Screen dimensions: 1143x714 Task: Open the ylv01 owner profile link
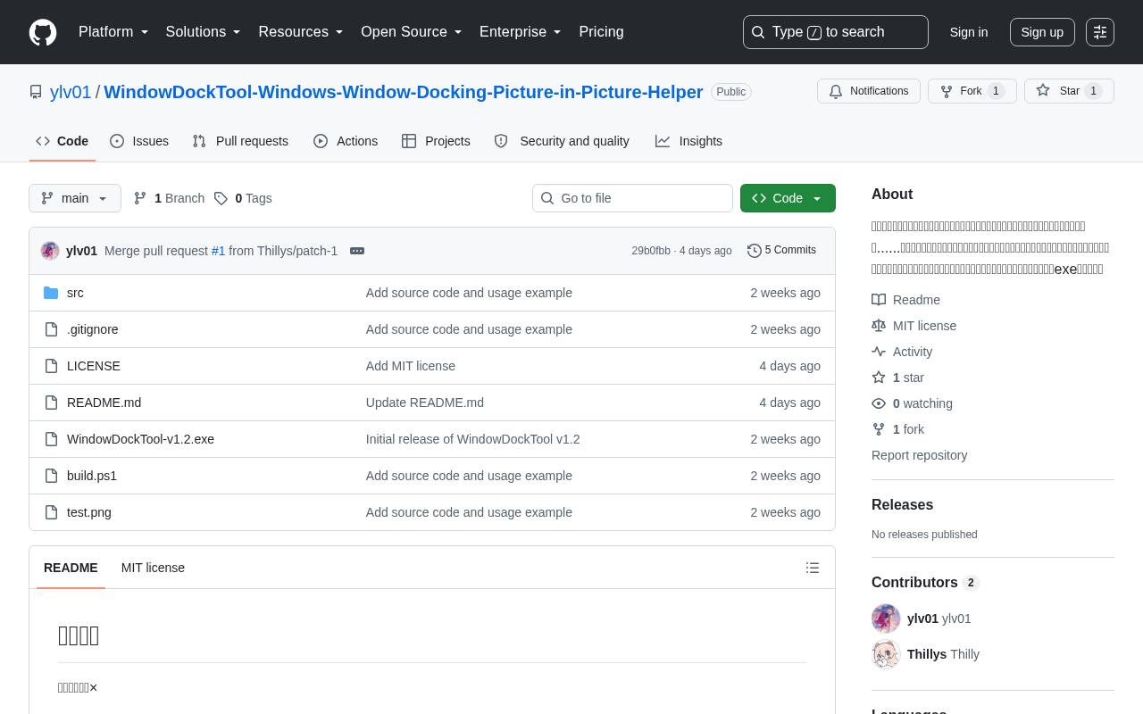pyautogui.click(x=71, y=92)
